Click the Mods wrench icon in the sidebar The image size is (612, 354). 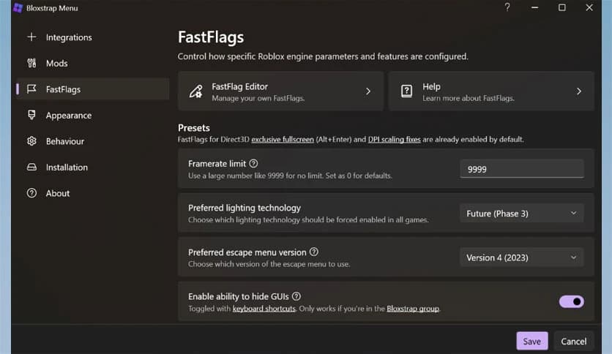point(31,64)
